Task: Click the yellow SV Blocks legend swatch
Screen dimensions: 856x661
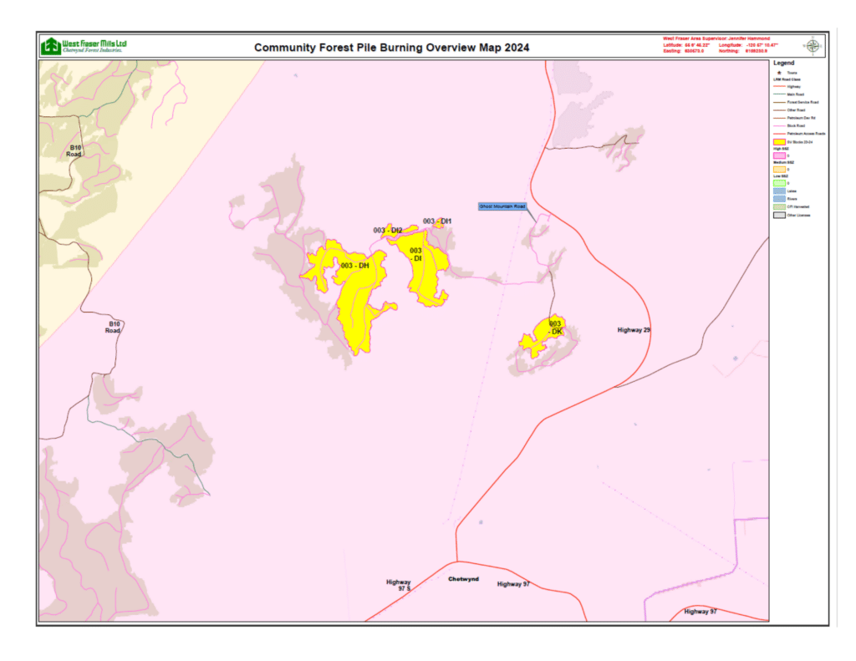Action: point(779,142)
